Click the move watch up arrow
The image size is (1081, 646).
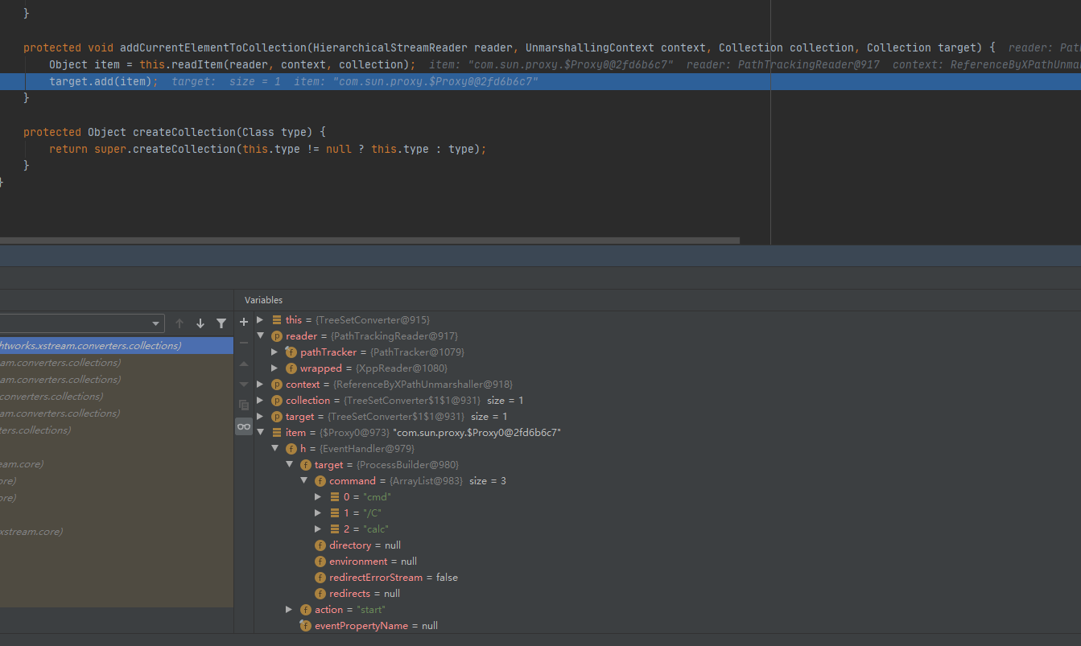point(244,364)
